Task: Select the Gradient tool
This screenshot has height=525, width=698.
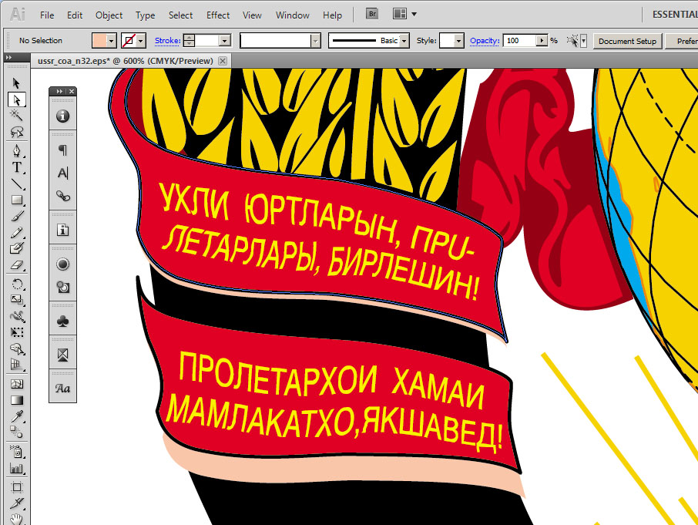Action: 16,400
